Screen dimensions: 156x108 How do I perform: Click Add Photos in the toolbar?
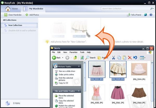[x=32, y=15]
